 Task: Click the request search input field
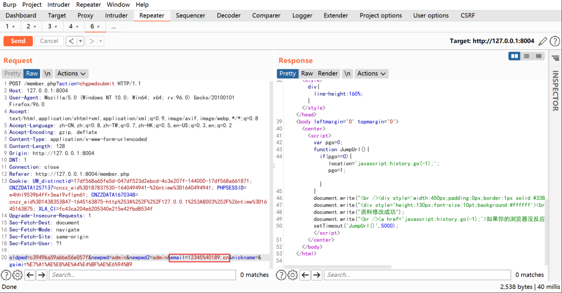[x=142, y=275]
